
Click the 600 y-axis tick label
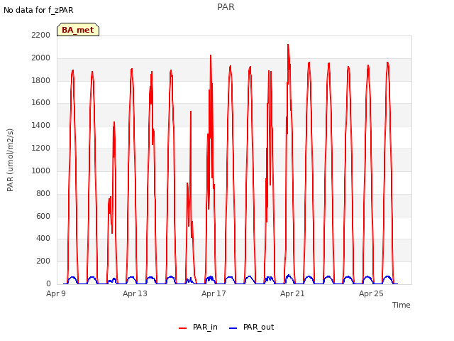43,216
